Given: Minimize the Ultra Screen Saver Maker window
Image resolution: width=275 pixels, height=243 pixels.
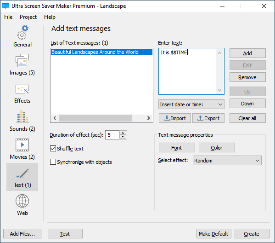Looking at the screenshot, I should click(222, 6).
